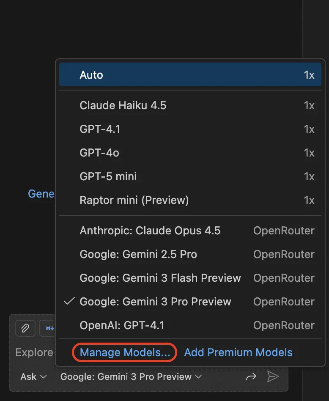The height and width of the screenshot is (401, 329).
Task: Choose Raptor mini (Preview) model
Action: point(190,200)
